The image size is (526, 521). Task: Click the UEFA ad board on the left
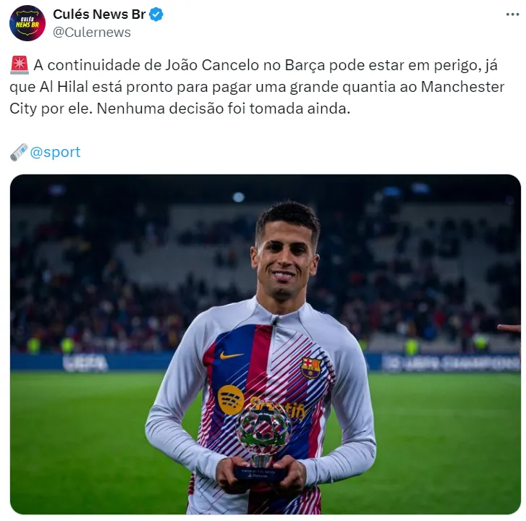[x=85, y=363]
